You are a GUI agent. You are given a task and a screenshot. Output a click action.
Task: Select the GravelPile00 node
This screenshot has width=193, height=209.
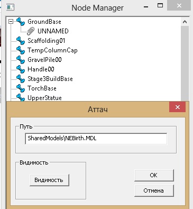(x=44, y=60)
